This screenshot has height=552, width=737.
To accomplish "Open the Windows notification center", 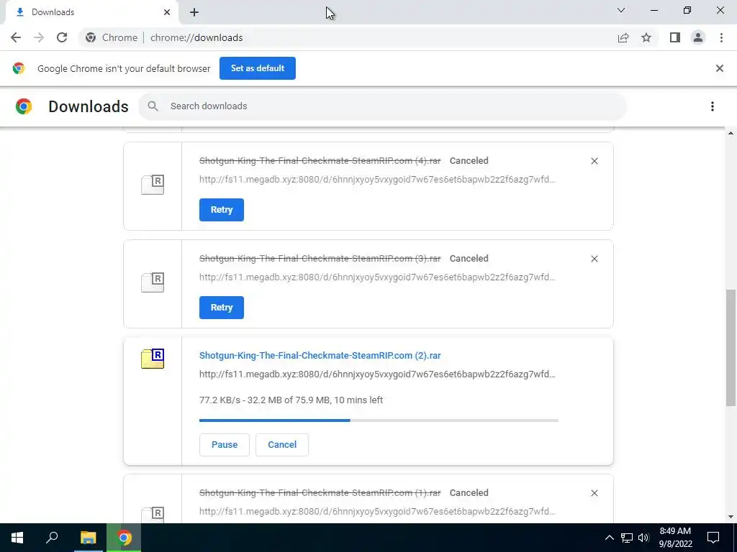I will pos(713,538).
